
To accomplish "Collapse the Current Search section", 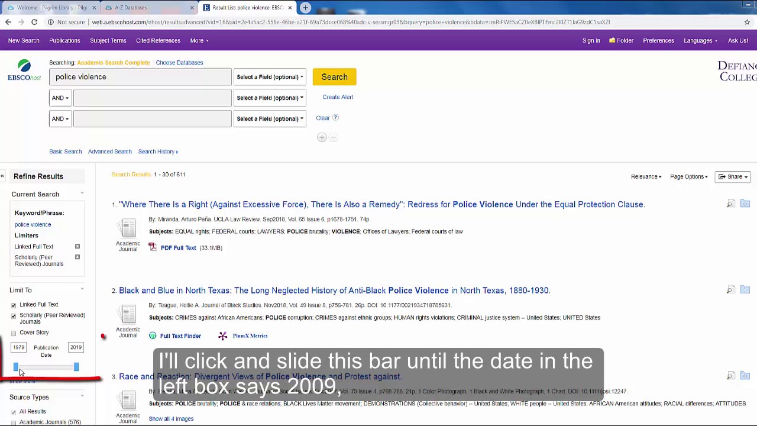I will tap(82, 193).
